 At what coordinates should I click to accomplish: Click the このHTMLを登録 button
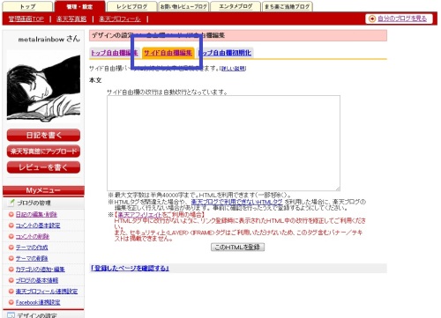click(237, 248)
